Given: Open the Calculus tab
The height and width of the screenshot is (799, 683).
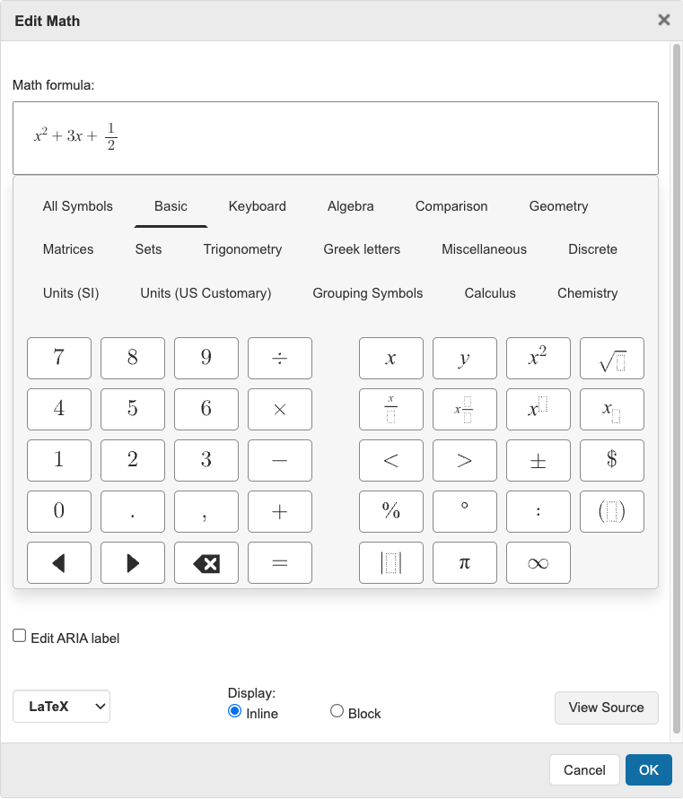Looking at the screenshot, I should click(490, 293).
